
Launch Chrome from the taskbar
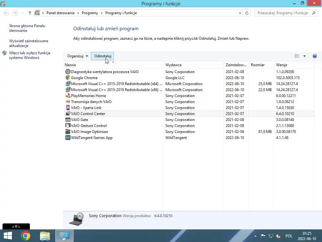pos(25,236)
